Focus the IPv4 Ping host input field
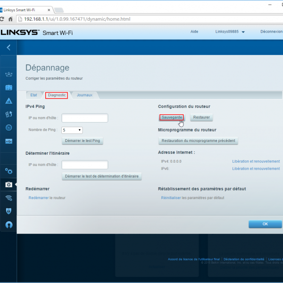The image size is (283, 283). (x=85, y=118)
